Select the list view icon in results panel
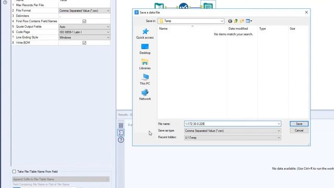 (121, 125)
